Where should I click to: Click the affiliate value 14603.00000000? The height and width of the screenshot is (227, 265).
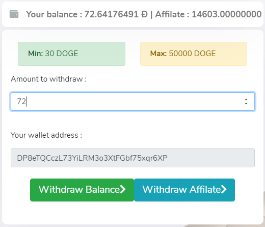pyautogui.click(x=227, y=14)
